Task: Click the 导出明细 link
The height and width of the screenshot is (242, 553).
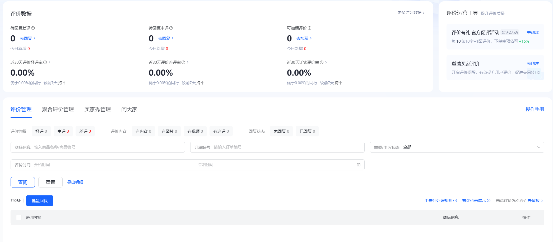Action: [x=75, y=182]
